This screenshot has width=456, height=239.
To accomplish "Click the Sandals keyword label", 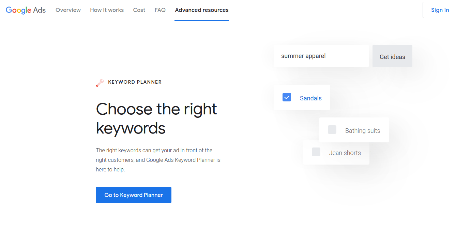I will tap(311, 98).
